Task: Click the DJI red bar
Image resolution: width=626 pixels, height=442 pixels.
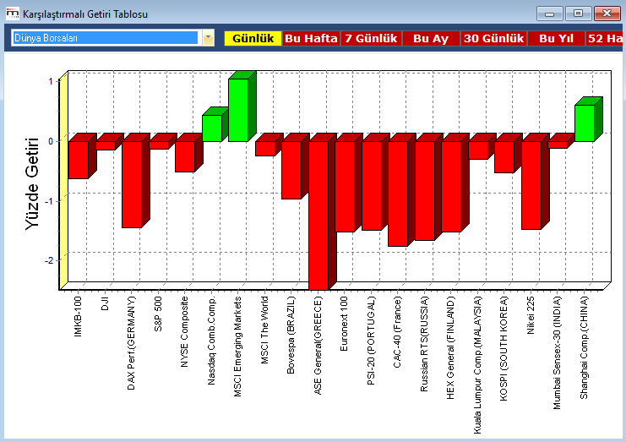Action: point(106,145)
